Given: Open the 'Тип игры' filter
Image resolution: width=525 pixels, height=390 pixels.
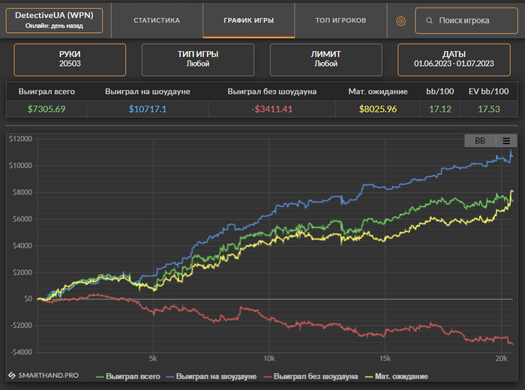Looking at the screenshot, I should coord(198,59).
